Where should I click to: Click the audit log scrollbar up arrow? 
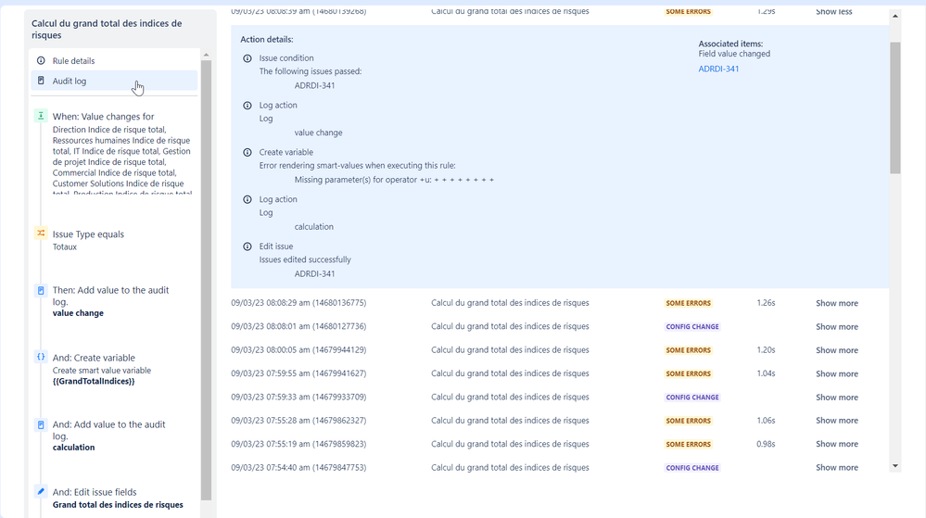895,16
